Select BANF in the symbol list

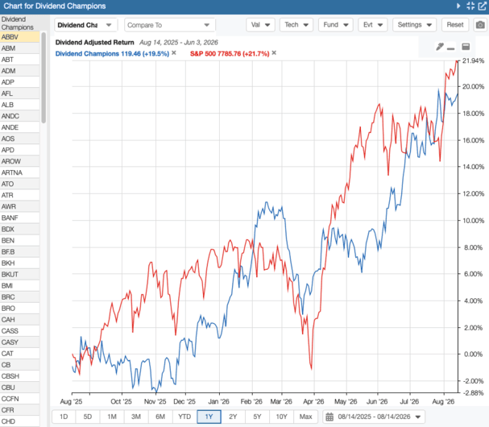pos(19,218)
